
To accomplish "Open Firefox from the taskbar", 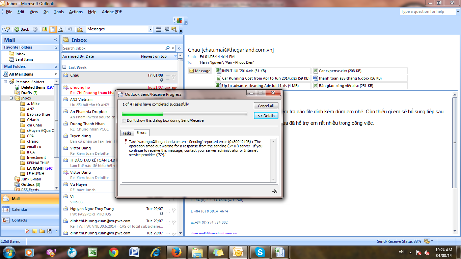I will [x=176, y=252].
